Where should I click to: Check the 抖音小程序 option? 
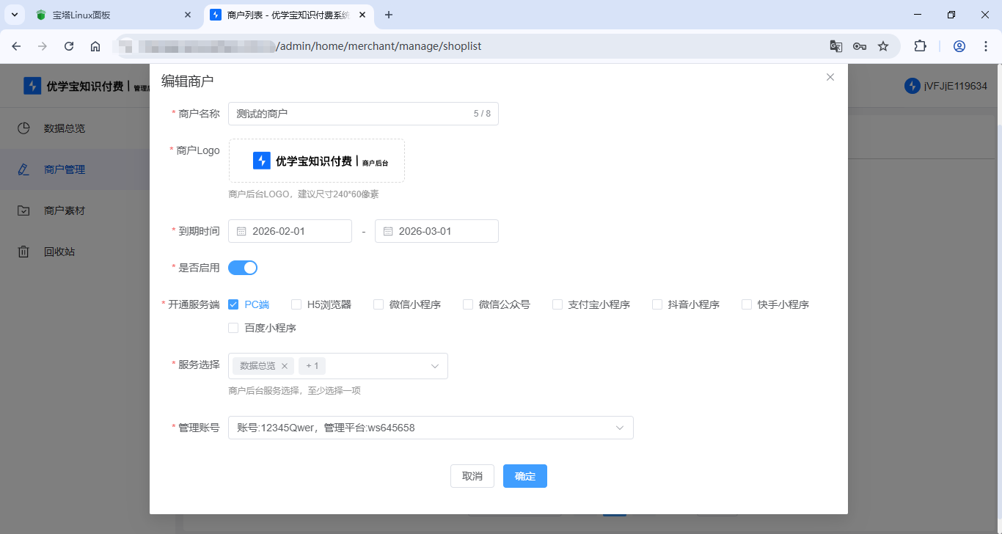657,304
